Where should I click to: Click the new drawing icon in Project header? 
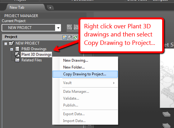point(65,37)
